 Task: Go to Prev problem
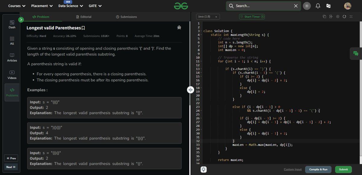[11, 158]
